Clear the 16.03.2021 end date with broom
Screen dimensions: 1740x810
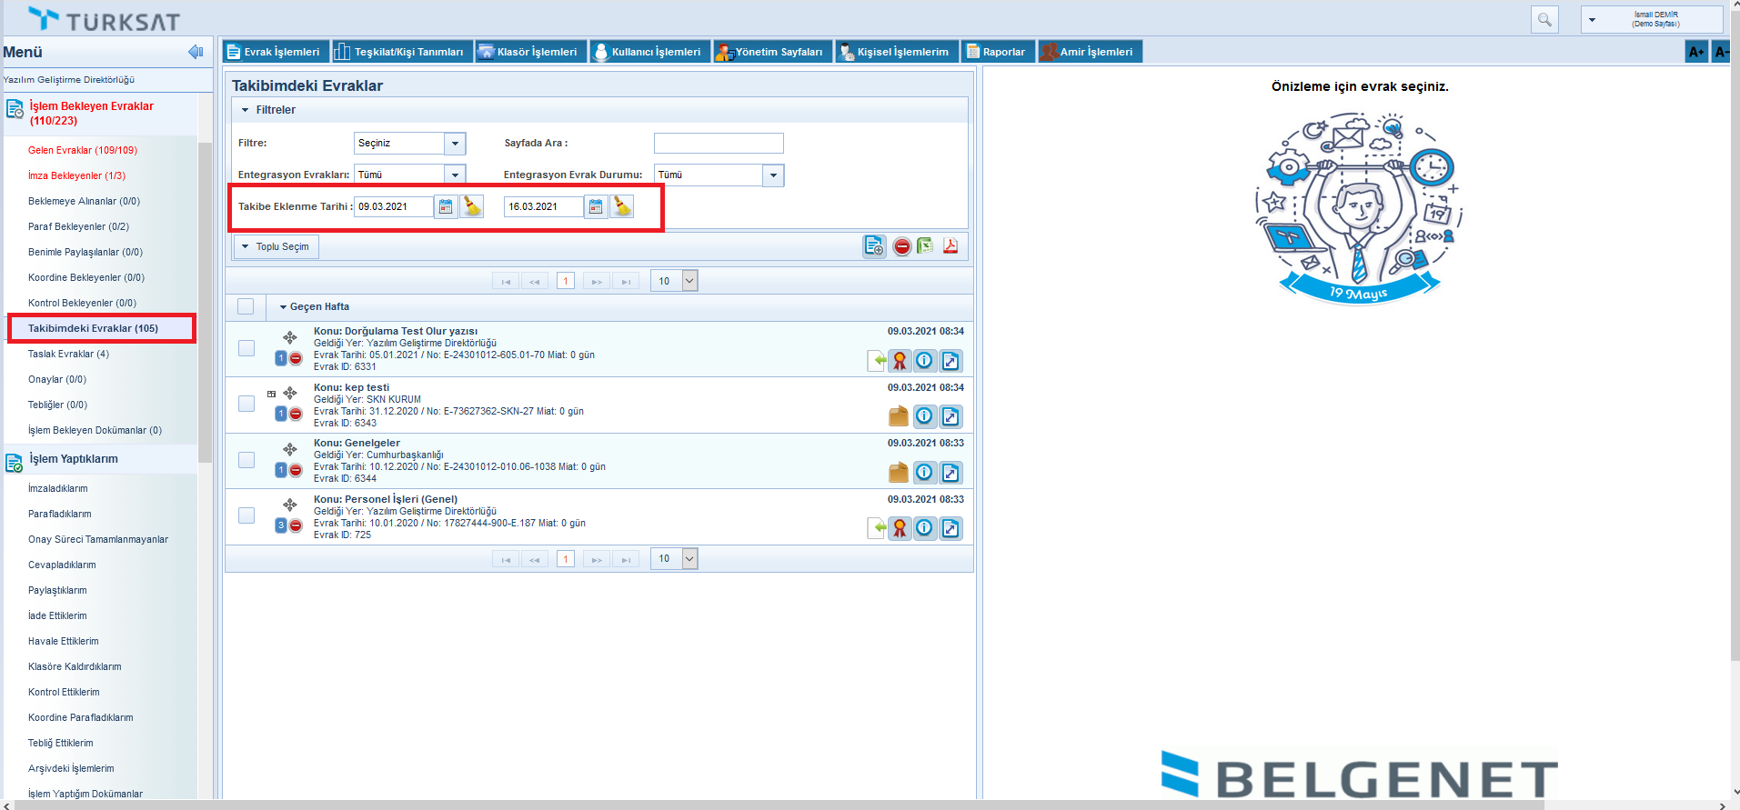click(622, 207)
